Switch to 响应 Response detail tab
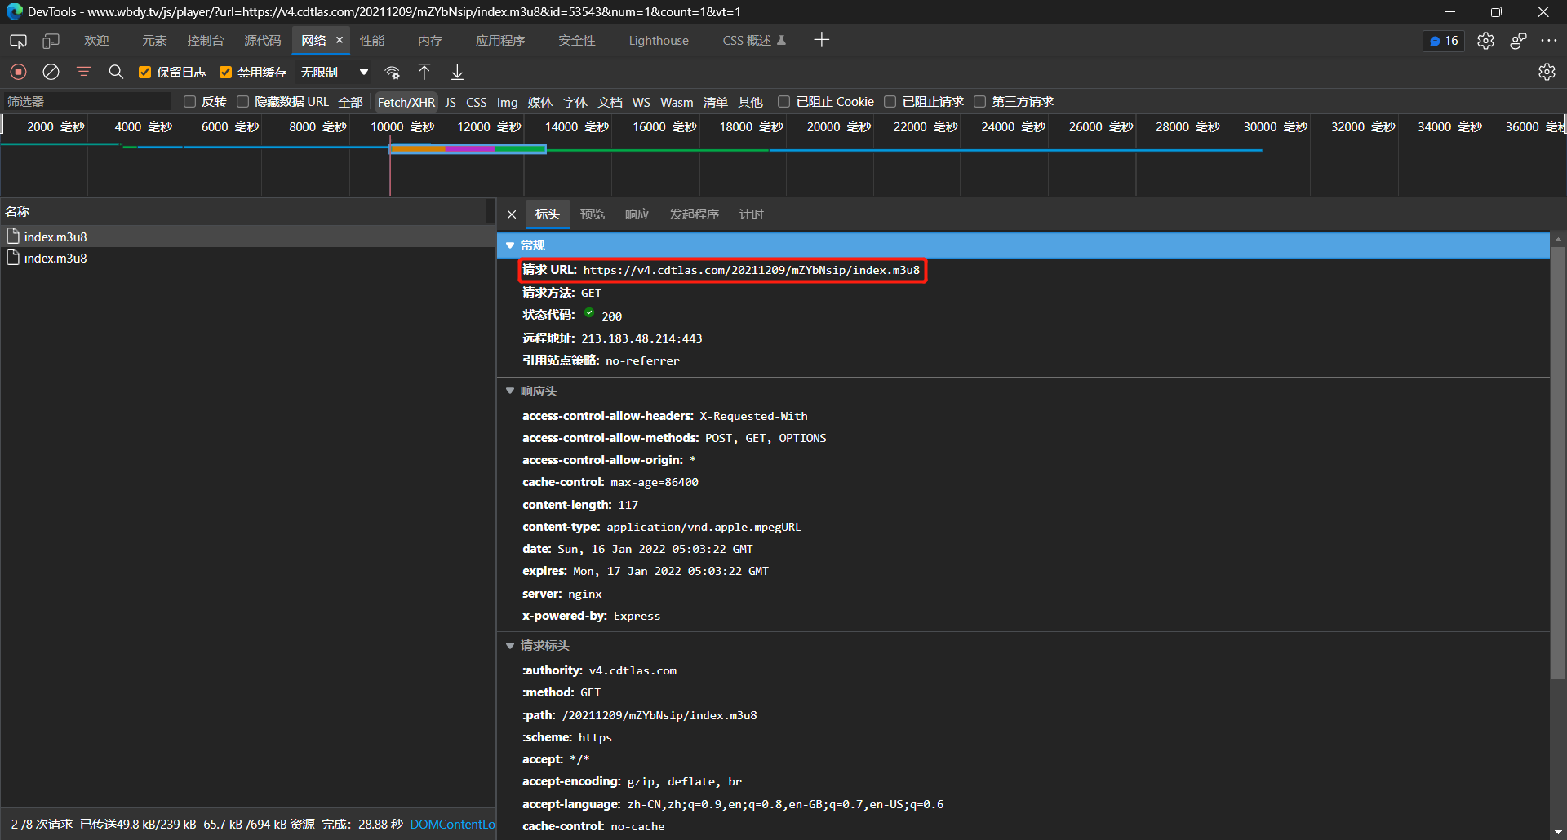 click(637, 214)
